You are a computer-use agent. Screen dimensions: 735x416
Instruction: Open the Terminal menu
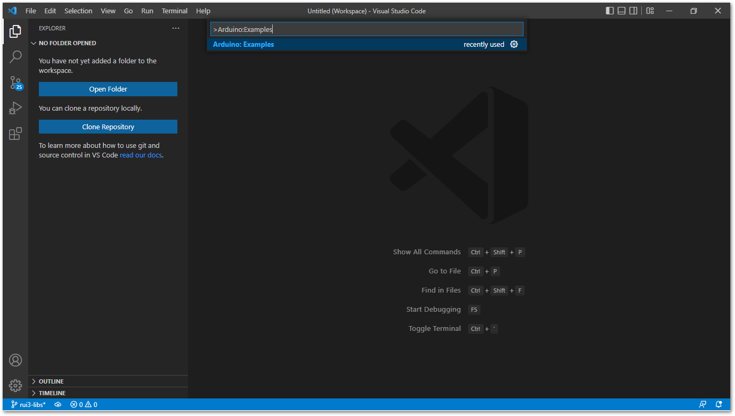(x=175, y=11)
